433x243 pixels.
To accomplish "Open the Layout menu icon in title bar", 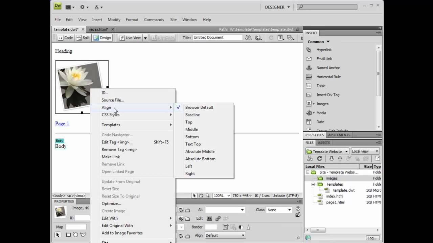I will pyautogui.click(x=70, y=7).
